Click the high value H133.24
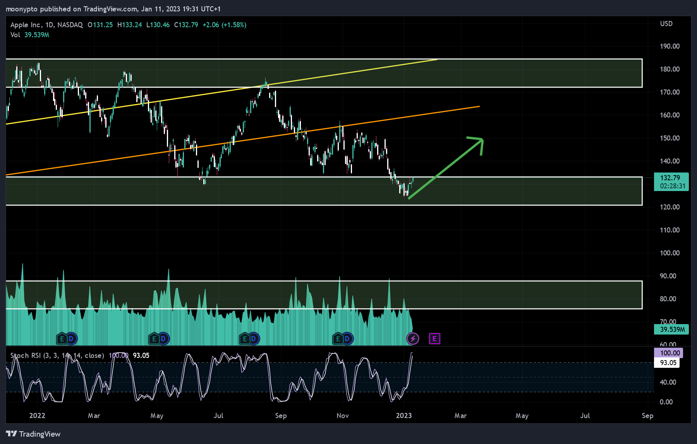 [x=129, y=25]
